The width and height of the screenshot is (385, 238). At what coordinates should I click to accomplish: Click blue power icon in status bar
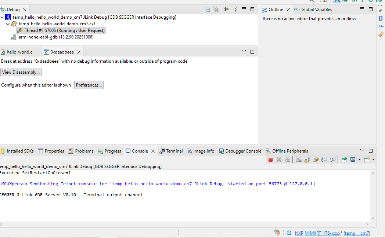pos(289,232)
